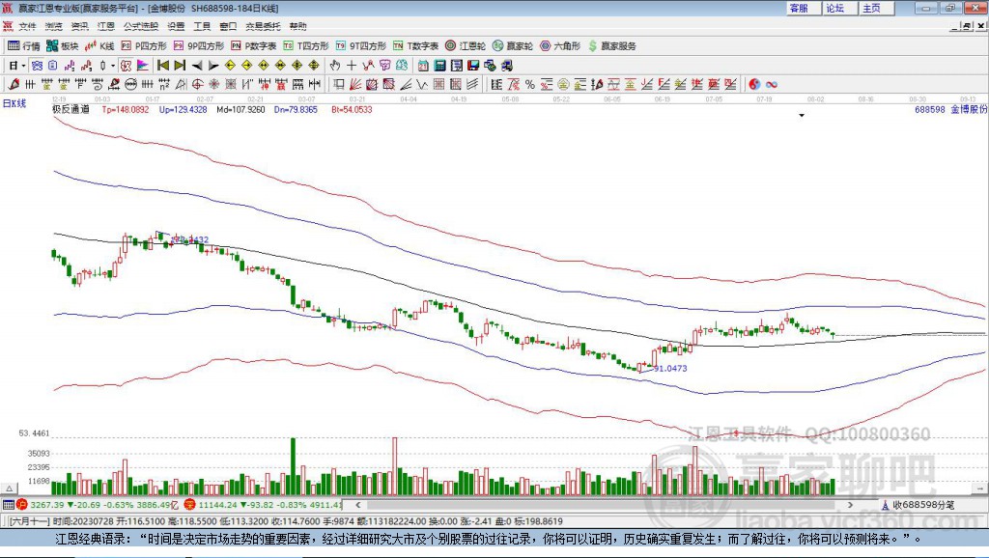The image size is (989, 558).
Task: Toggle the 极反通道 indicator button
Action: tap(71, 110)
